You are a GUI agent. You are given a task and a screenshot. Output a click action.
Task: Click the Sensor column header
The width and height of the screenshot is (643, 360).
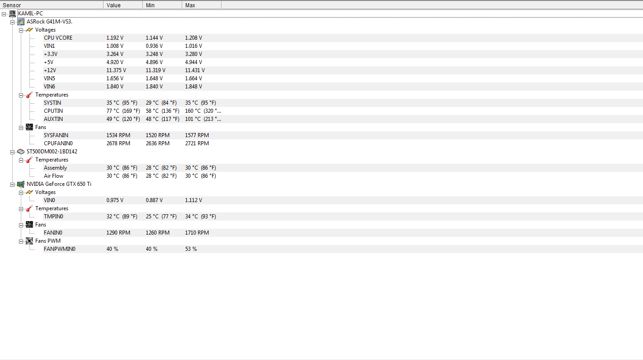click(52, 5)
